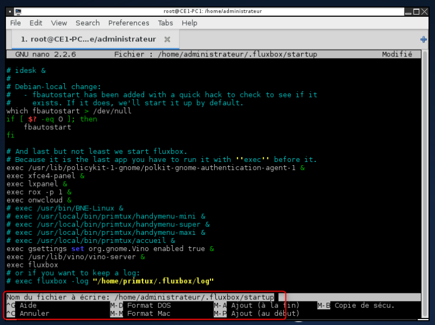
Task: Click the window menu dot in title bar
Action: [x=10, y=11]
